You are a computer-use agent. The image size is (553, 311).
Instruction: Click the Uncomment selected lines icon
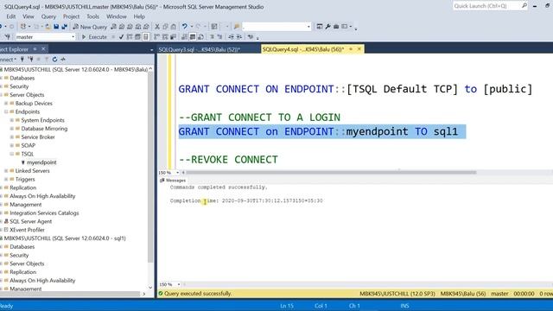coord(219,36)
